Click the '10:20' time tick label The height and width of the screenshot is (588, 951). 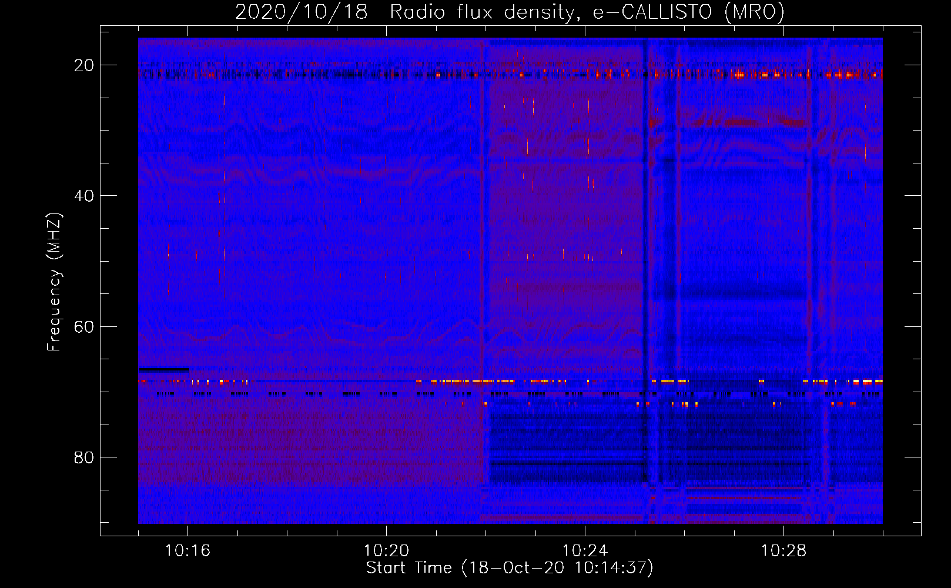386,550
